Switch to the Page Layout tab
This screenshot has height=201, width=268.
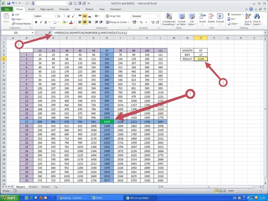coord(47,9)
